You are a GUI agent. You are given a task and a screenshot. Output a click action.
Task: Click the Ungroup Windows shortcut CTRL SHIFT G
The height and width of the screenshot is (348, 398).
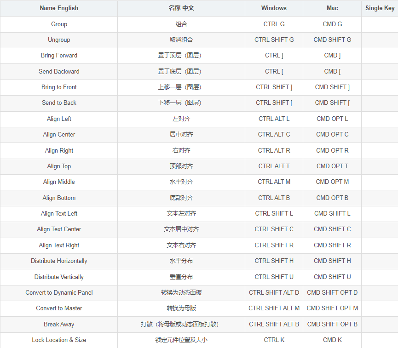click(274, 40)
